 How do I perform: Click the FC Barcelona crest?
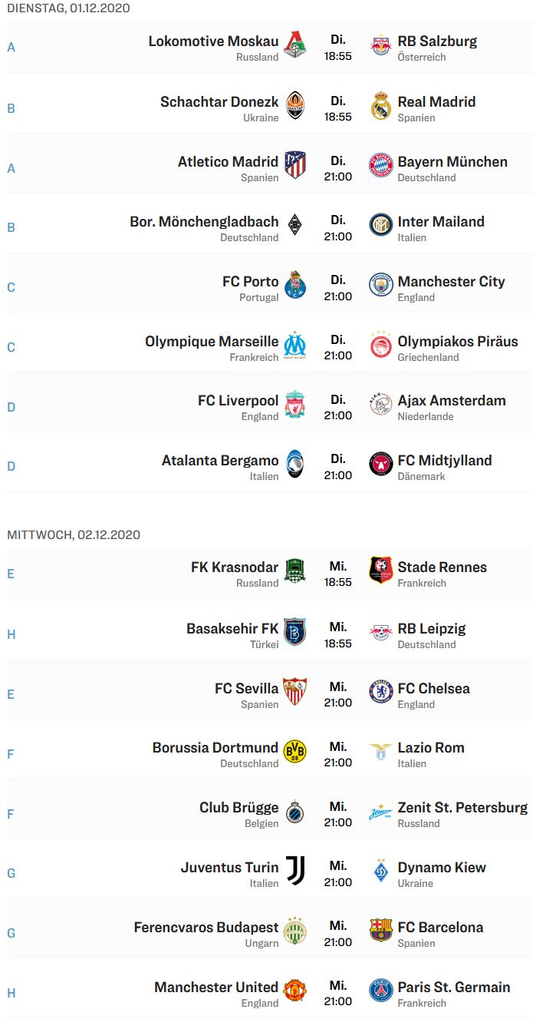(381, 931)
